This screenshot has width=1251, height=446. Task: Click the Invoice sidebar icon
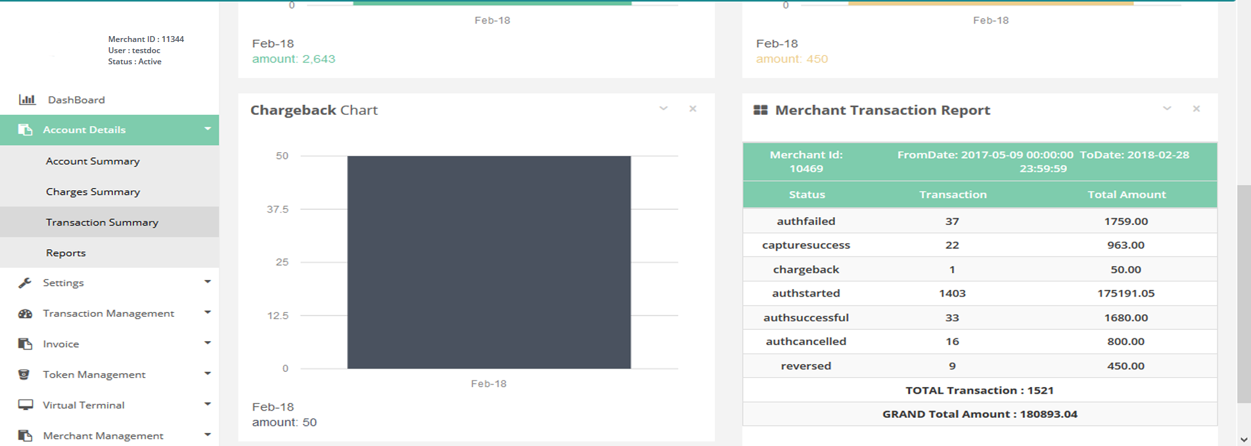tap(25, 344)
